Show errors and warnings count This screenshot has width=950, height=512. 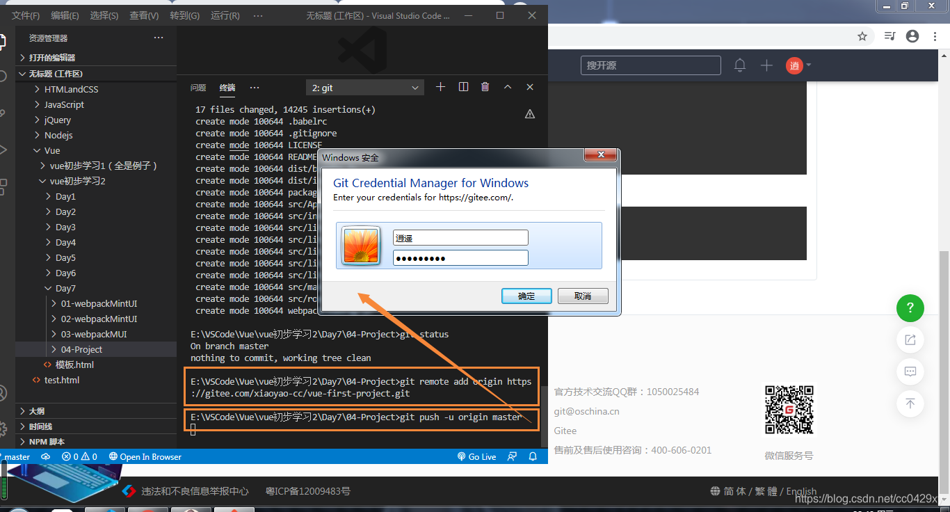(x=79, y=457)
